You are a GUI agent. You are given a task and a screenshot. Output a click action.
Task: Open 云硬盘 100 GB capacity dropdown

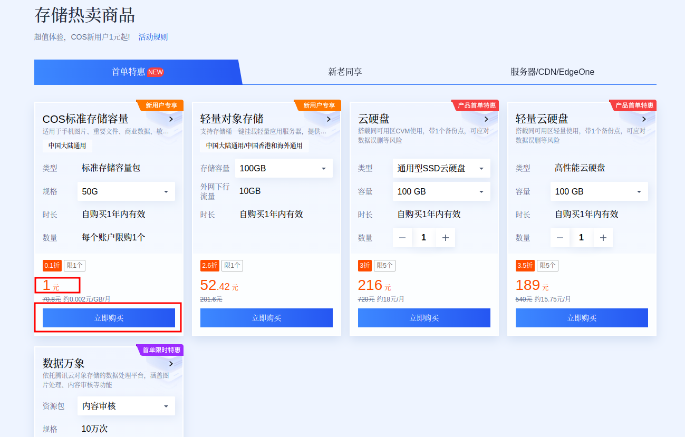[x=441, y=191]
